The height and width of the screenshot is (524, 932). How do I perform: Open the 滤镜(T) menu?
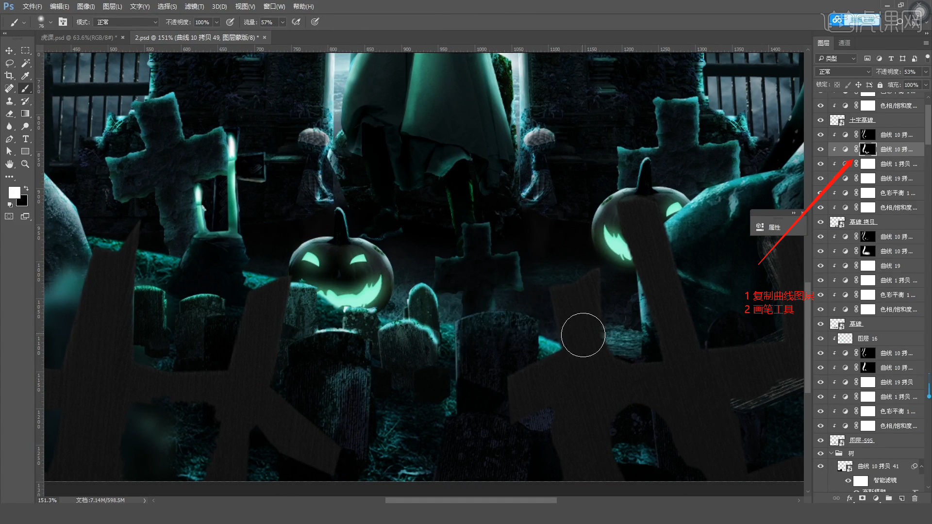(x=194, y=7)
